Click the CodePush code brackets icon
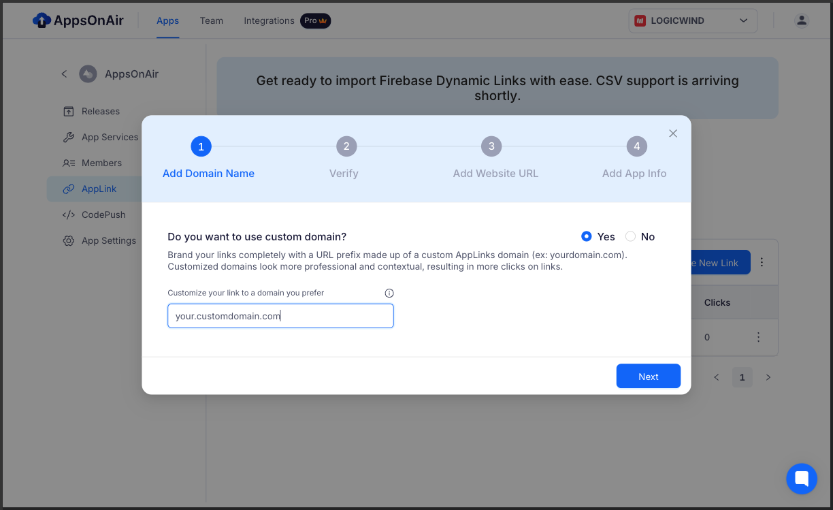 point(69,214)
